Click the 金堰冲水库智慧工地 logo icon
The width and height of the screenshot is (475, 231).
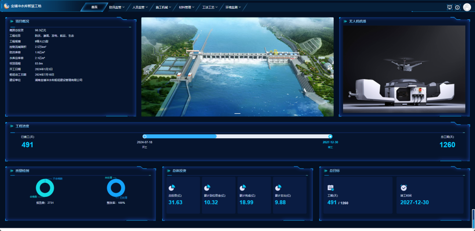pyautogui.click(x=7, y=7)
